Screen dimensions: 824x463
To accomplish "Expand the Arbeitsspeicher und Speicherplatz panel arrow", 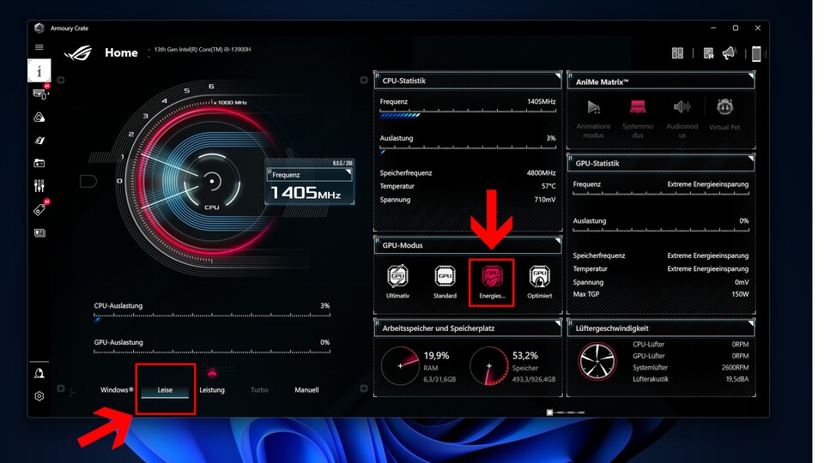I will [558, 324].
